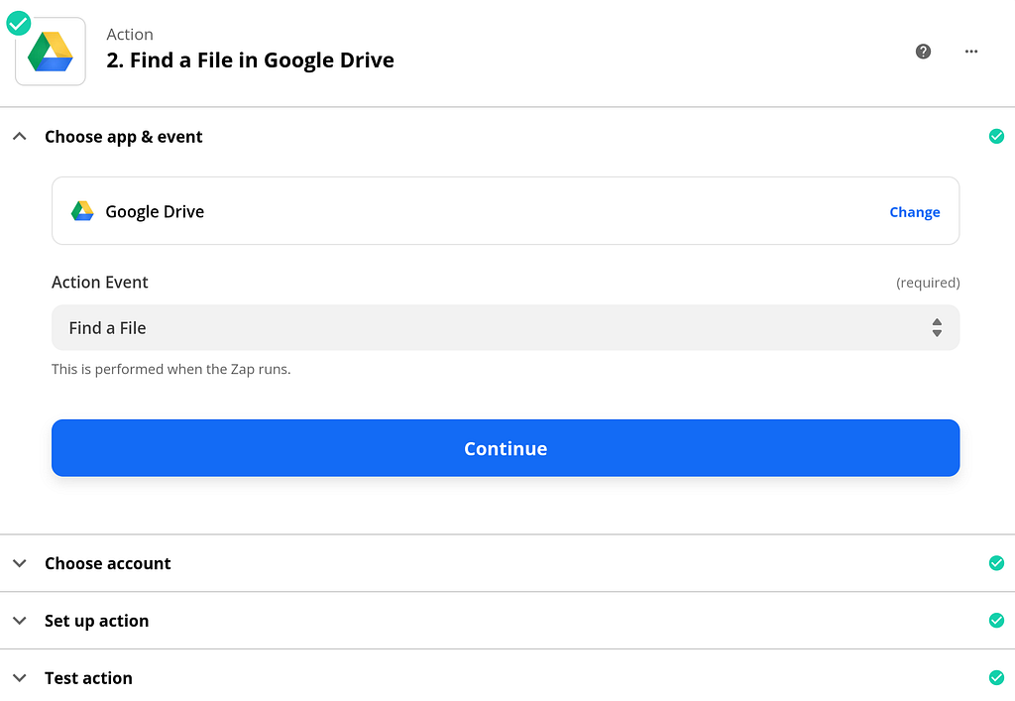Click the Choose app & event heading text
Image resolution: width=1015 pixels, height=701 pixels.
click(124, 137)
